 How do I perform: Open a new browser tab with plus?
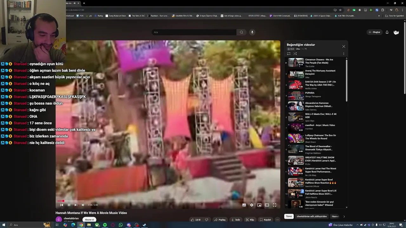84,3
